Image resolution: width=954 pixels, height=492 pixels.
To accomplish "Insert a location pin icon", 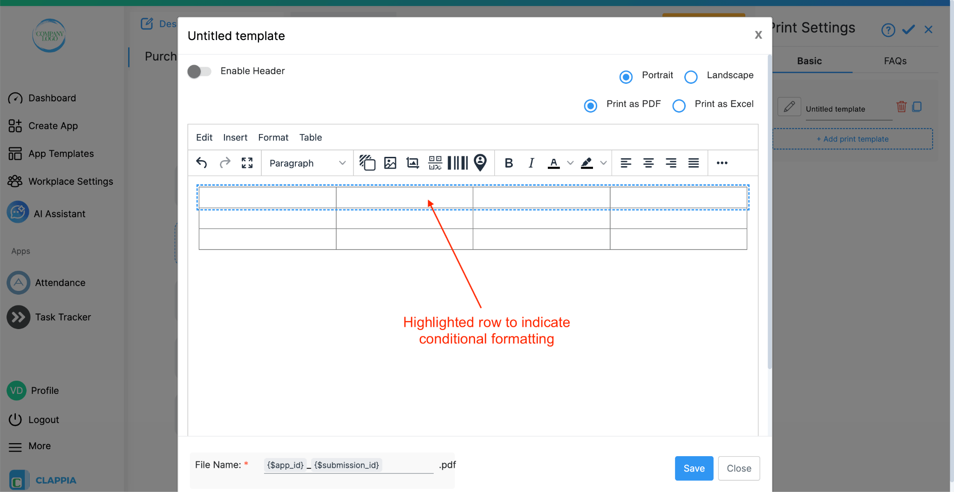I will click(480, 163).
